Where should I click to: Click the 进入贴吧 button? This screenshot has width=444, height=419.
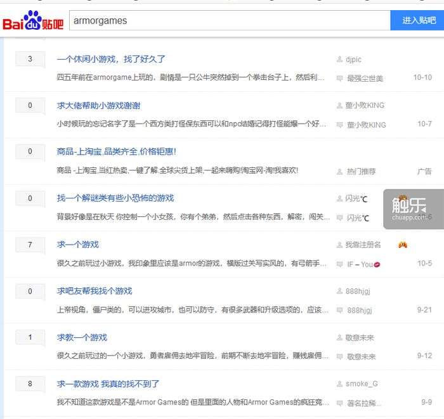(x=417, y=20)
